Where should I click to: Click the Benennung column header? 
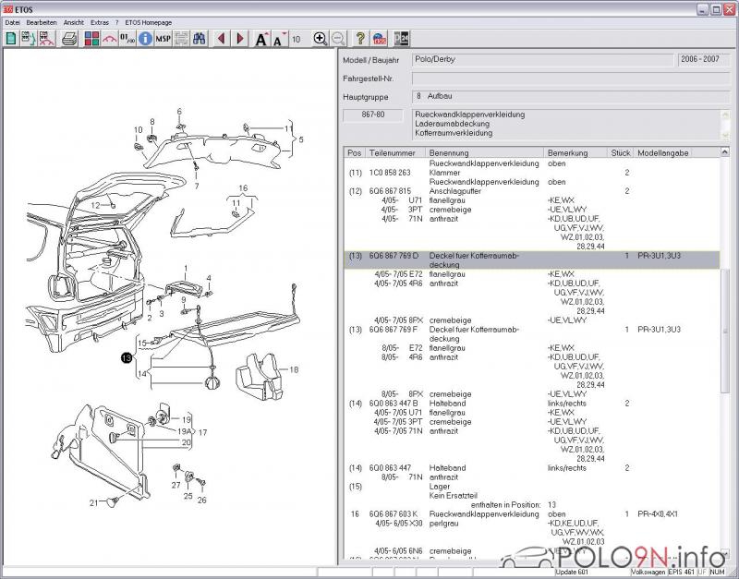(x=484, y=153)
